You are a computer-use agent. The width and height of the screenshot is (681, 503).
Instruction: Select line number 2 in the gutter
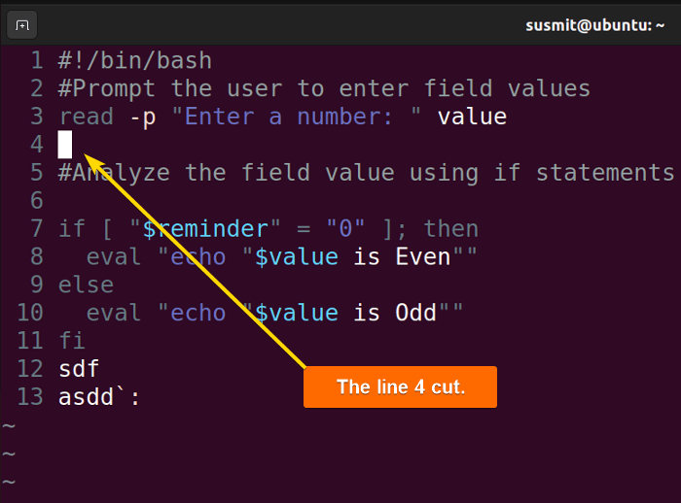point(37,88)
